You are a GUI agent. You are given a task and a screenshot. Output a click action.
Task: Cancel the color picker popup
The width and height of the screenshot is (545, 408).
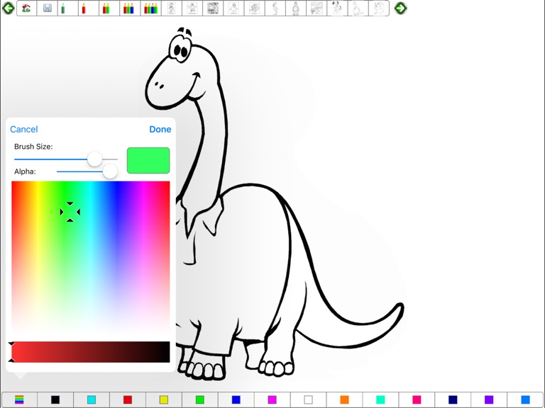click(x=23, y=129)
